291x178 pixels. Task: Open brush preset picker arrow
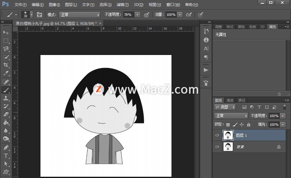pyautogui.click(x=31, y=15)
